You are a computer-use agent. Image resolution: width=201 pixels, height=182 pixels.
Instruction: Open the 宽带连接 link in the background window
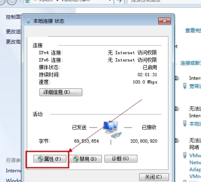[x=195, y=86]
